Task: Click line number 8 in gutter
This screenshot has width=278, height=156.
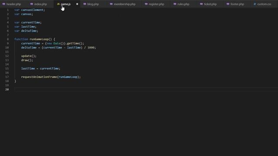Action: tap(8, 39)
